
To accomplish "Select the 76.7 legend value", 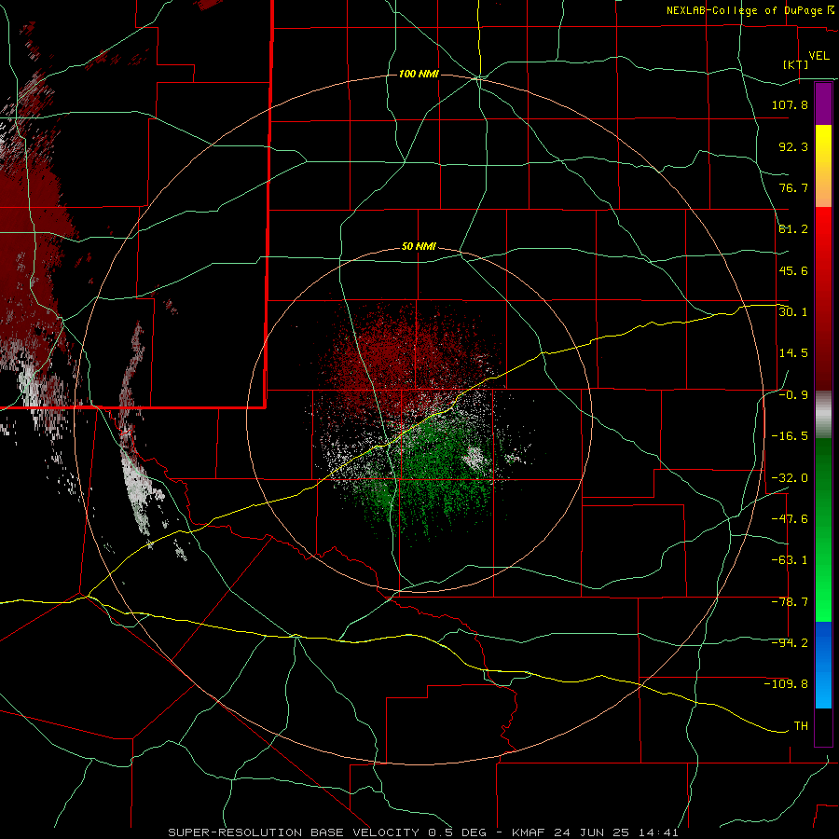I will tap(793, 187).
